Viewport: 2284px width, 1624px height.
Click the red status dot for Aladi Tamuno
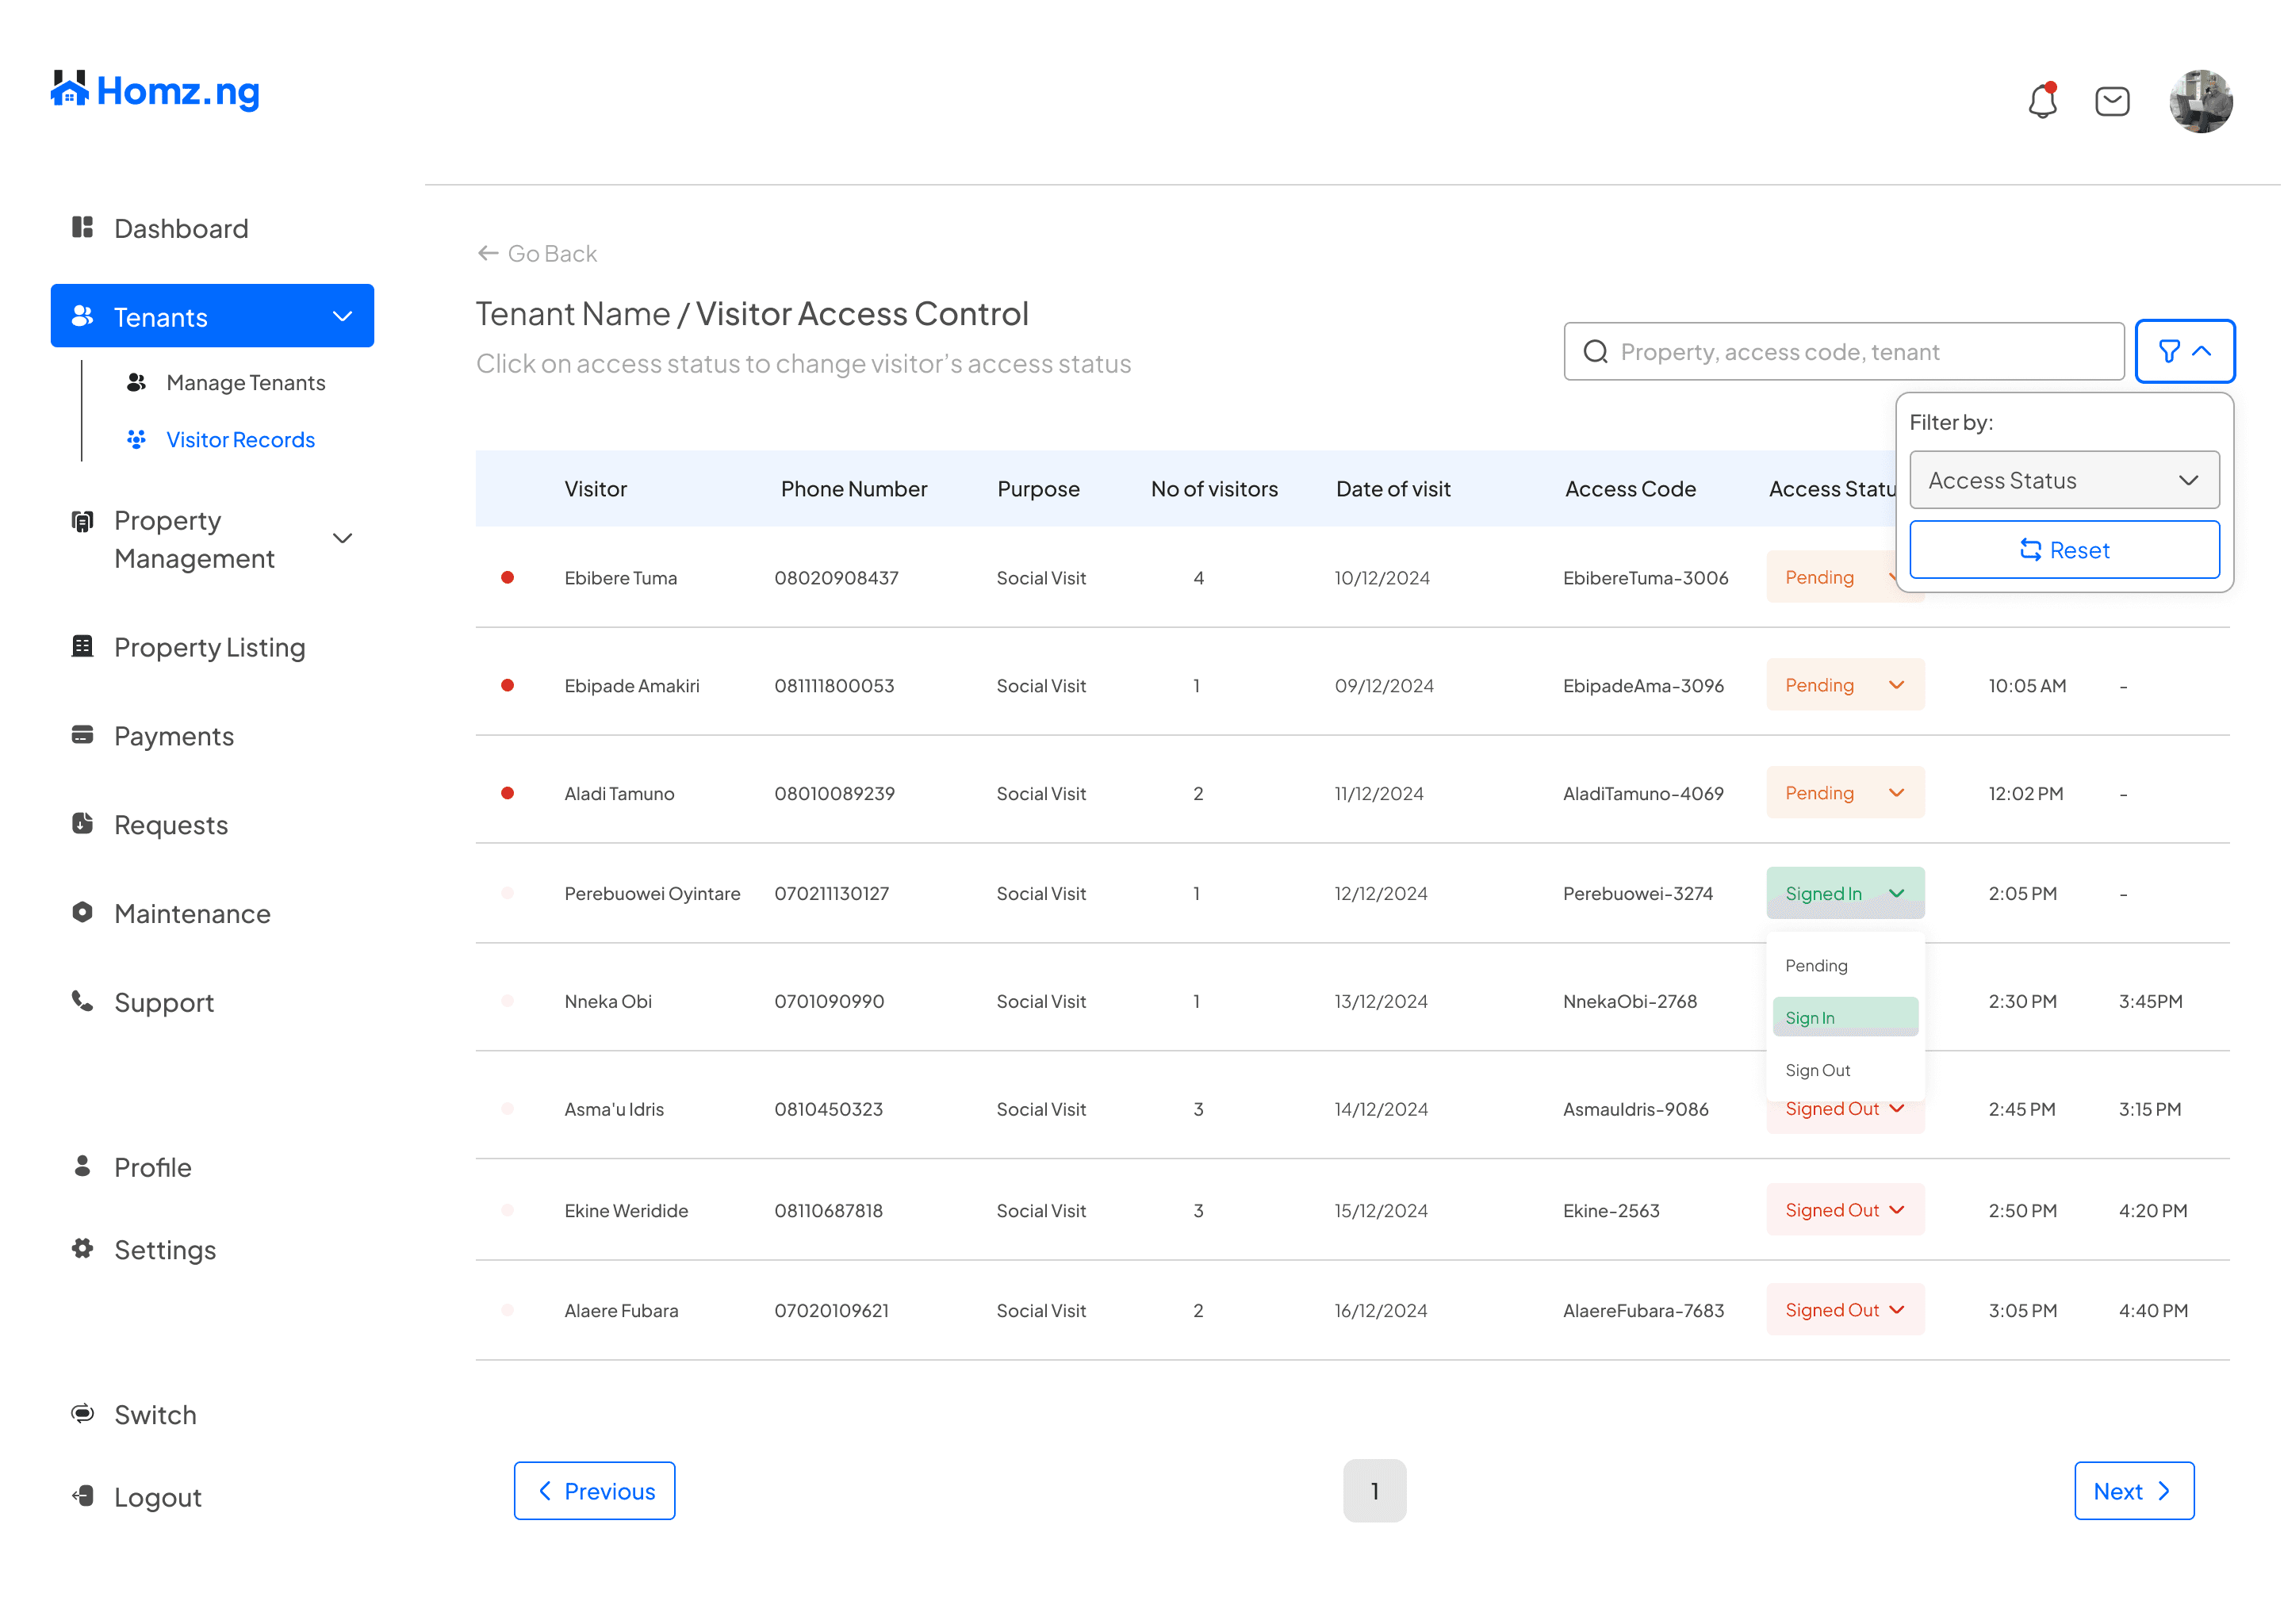click(x=507, y=793)
